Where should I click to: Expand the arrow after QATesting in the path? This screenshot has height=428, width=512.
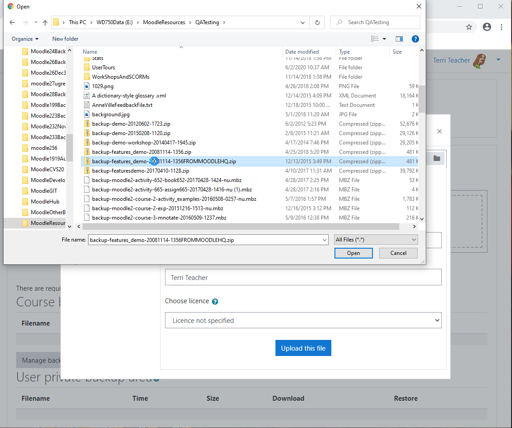pyautogui.click(x=224, y=22)
